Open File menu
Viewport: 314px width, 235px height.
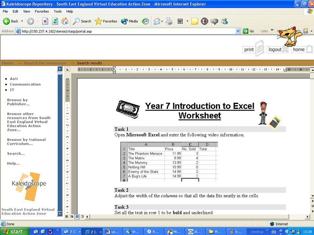(x=6, y=11)
